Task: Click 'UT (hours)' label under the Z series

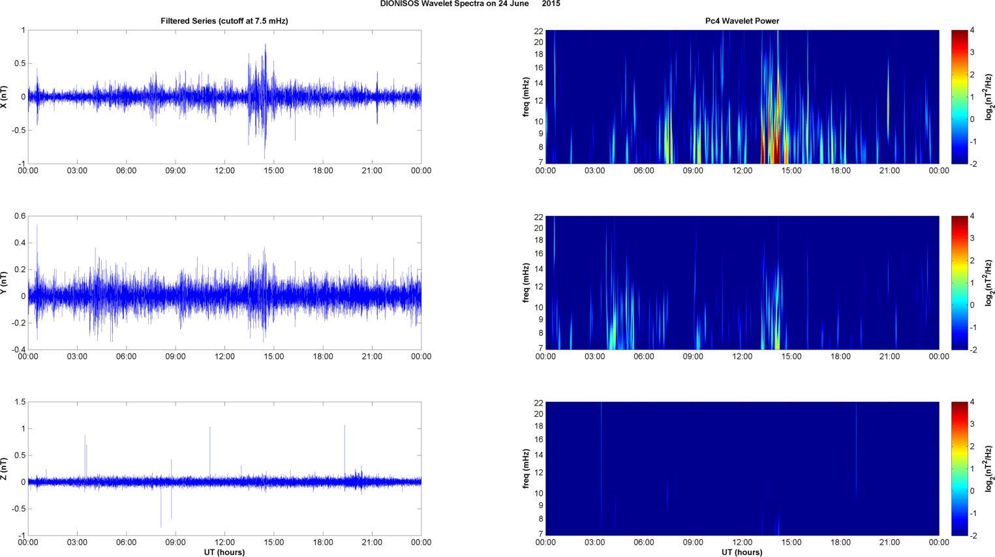Action: [224, 552]
